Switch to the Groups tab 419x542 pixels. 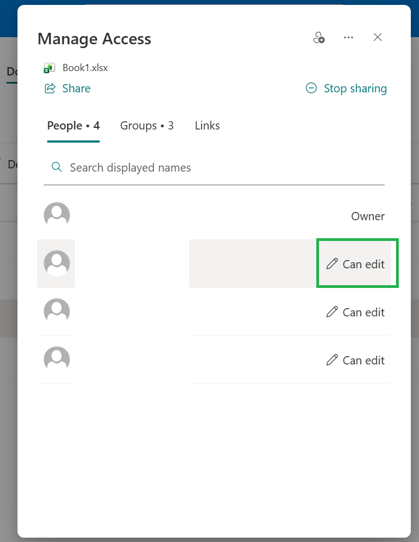coord(146,126)
